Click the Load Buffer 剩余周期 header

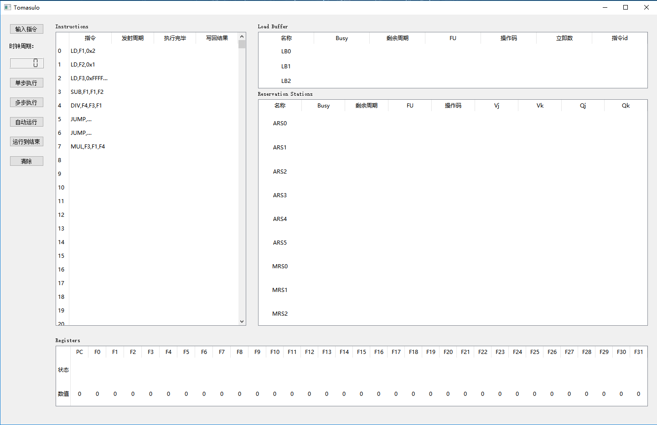coord(398,38)
